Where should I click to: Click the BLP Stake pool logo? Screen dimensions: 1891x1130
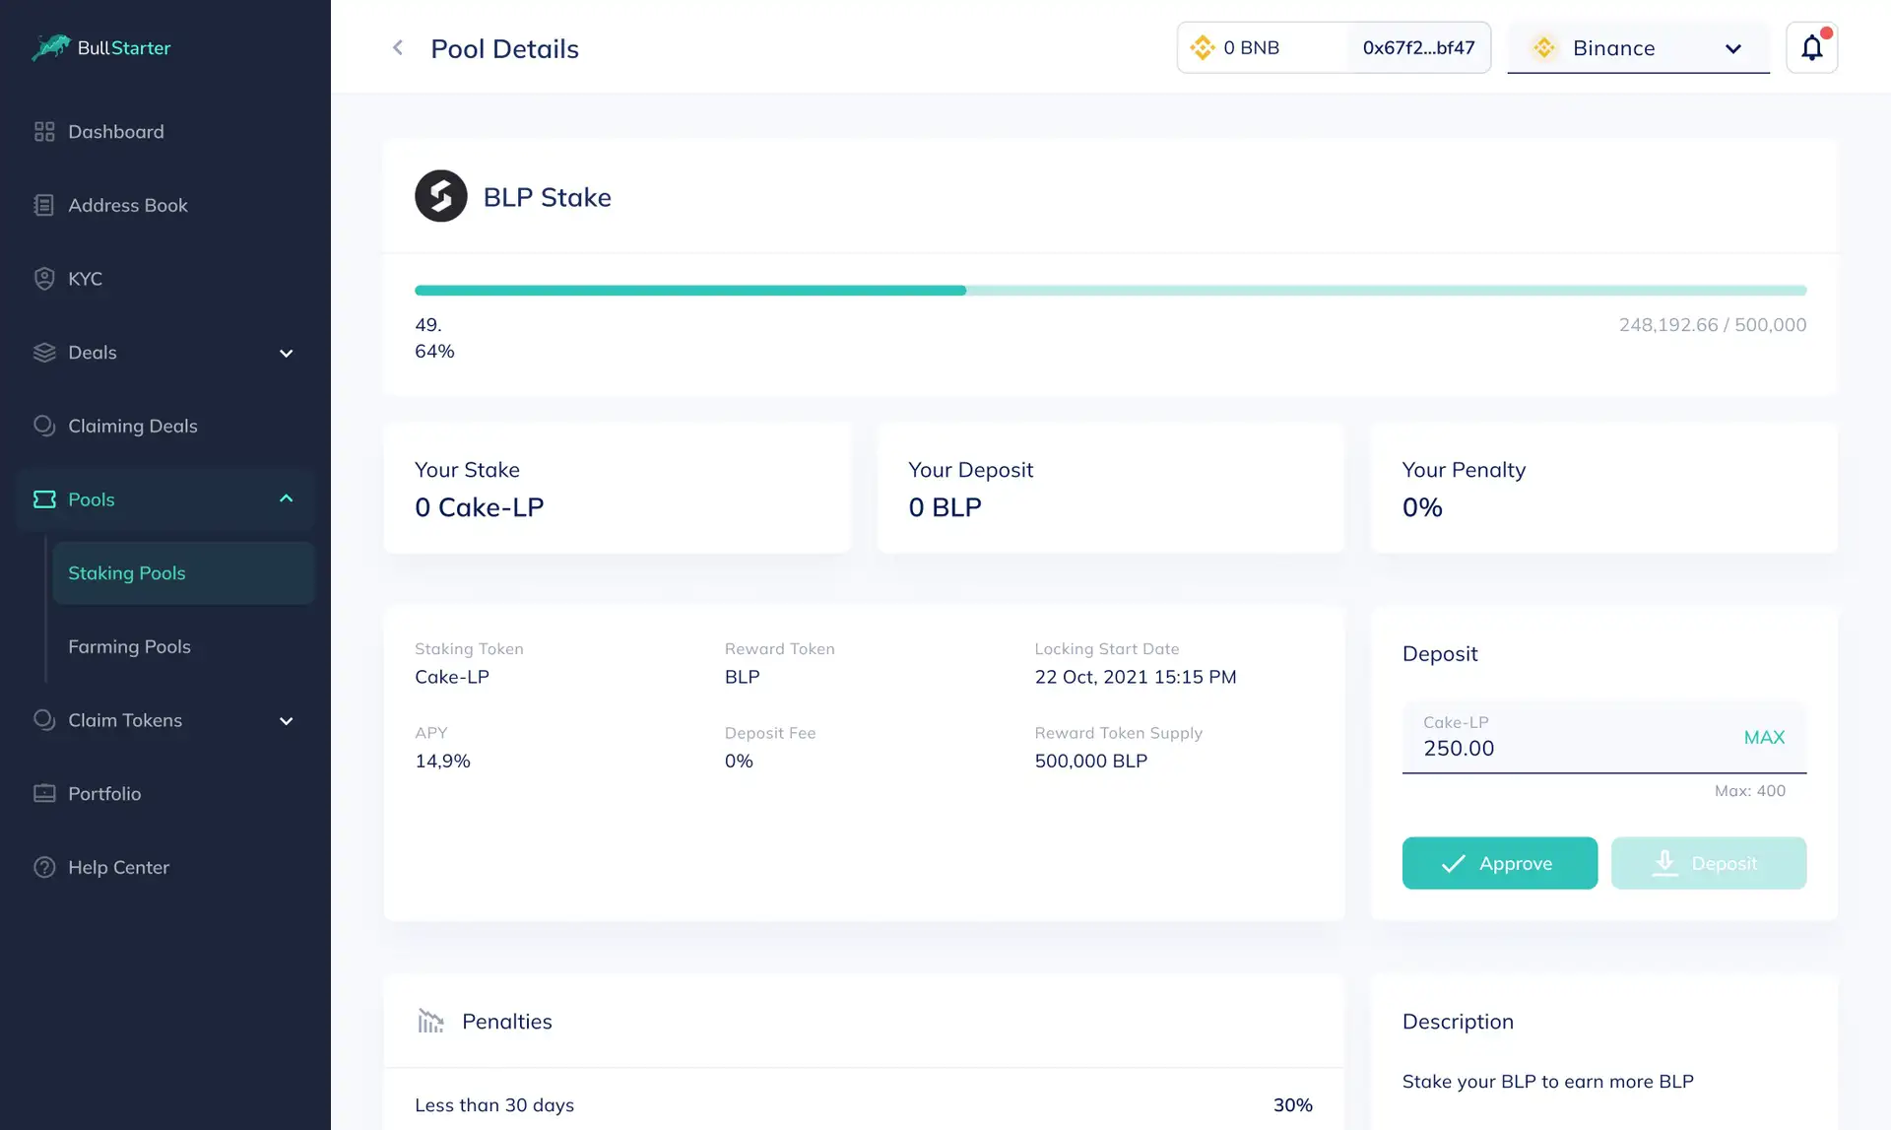(440, 196)
